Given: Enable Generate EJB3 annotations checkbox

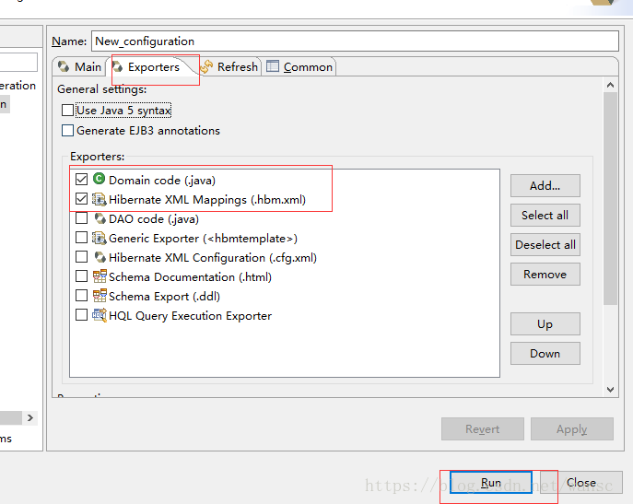Looking at the screenshot, I should [x=67, y=131].
